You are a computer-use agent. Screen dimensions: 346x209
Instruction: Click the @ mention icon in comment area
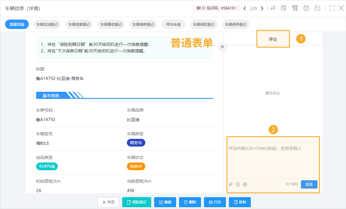tap(245, 184)
